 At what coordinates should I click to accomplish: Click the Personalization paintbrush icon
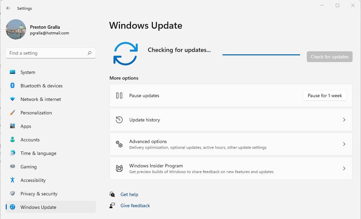pos(12,113)
